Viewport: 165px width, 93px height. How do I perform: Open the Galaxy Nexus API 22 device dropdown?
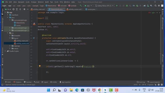[x=104, y=6]
